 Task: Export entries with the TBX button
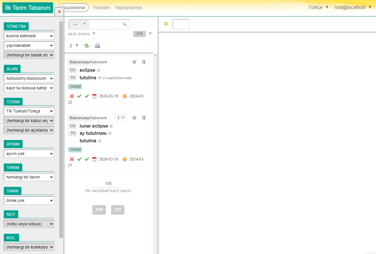point(99,210)
